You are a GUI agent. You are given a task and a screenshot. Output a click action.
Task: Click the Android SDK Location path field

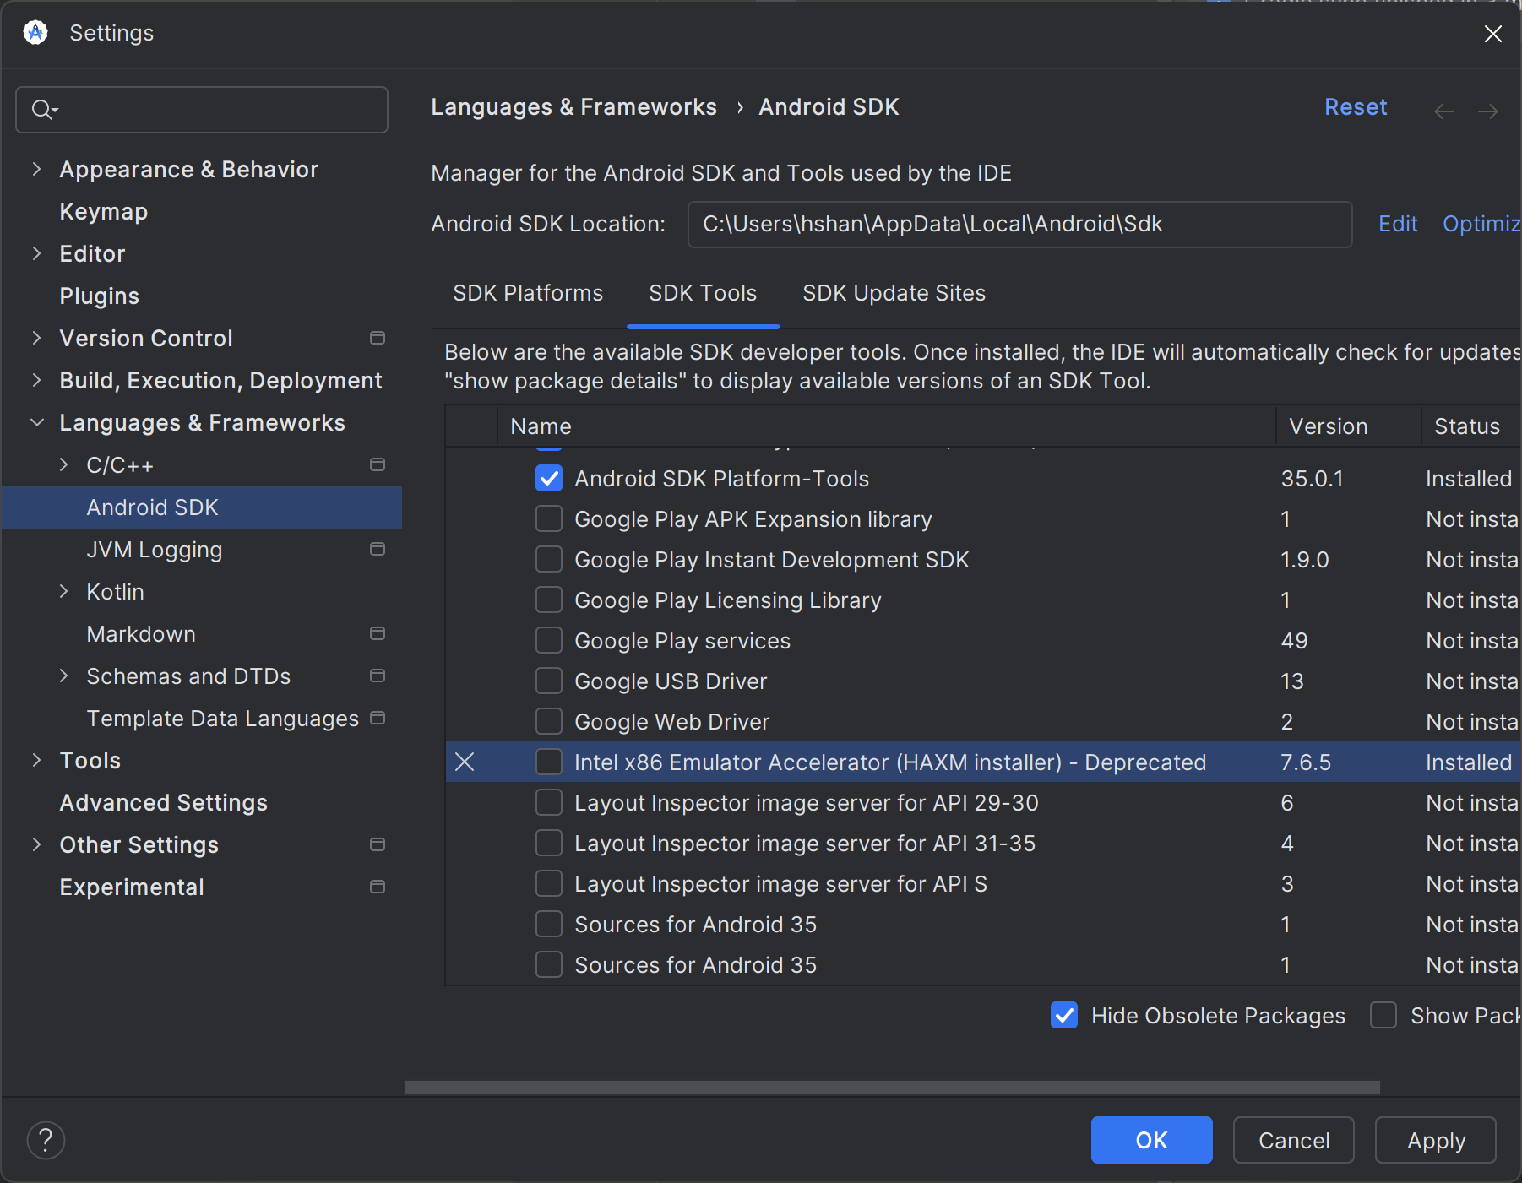(x=1019, y=224)
